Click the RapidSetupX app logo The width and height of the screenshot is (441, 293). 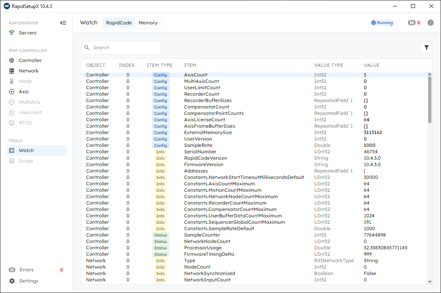6,6
